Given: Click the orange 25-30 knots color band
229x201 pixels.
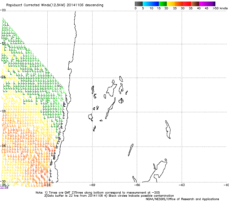Looking at the screenshot, I should [x=179, y=4].
